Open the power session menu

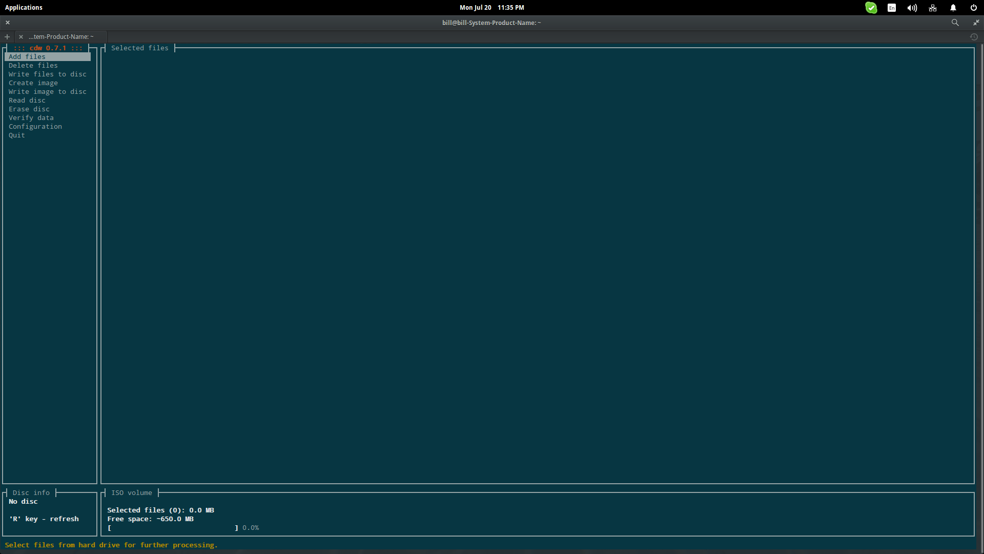pyautogui.click(x=974, y=8)
